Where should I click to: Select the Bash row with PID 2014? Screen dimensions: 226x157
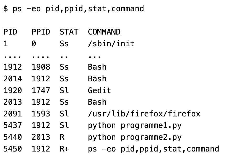coord(55,79)
